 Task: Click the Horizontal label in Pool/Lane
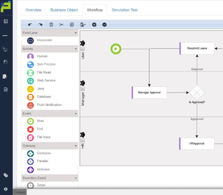pyautogui.click(x=44, y=40)
